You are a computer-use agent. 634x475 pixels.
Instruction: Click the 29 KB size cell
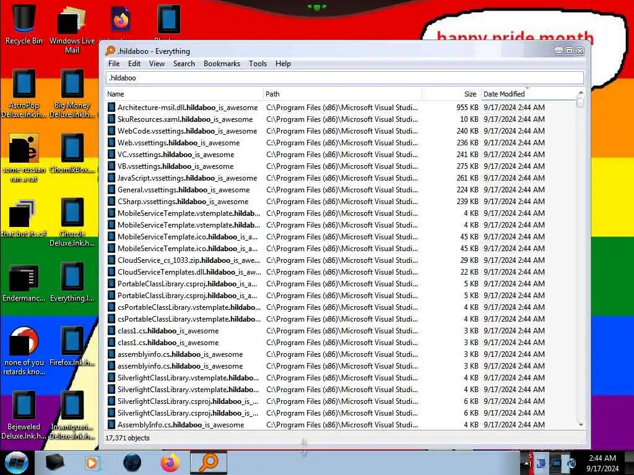pos(469,260)
